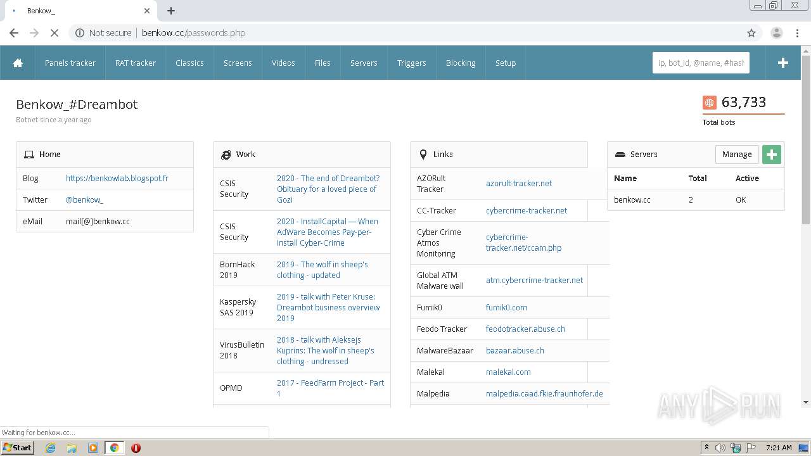
Task: Click the orange globe total bots icon
Action: tap(709, 103)
